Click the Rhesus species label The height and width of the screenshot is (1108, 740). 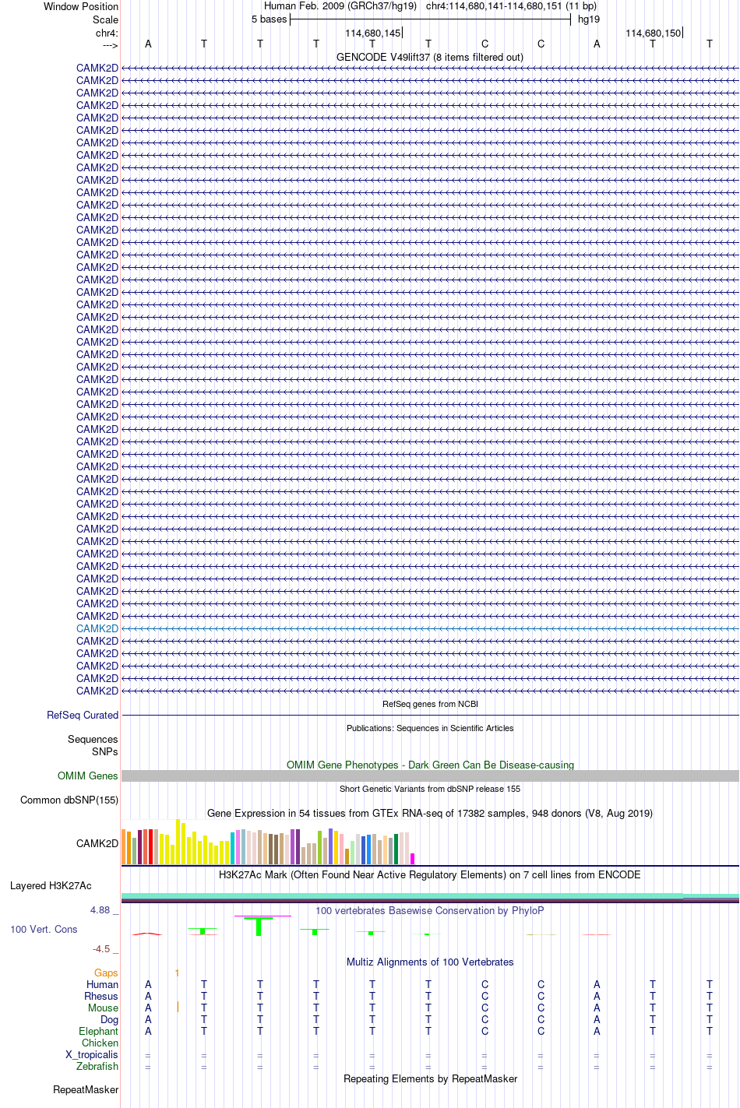pos(101,996)
